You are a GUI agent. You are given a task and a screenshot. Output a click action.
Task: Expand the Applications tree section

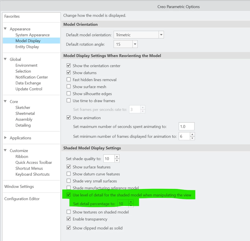pos(5,138)
